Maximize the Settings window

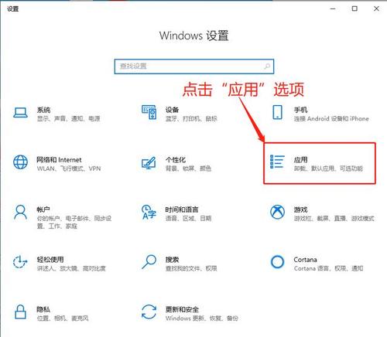pyautogui.click(x=354, y=9)
